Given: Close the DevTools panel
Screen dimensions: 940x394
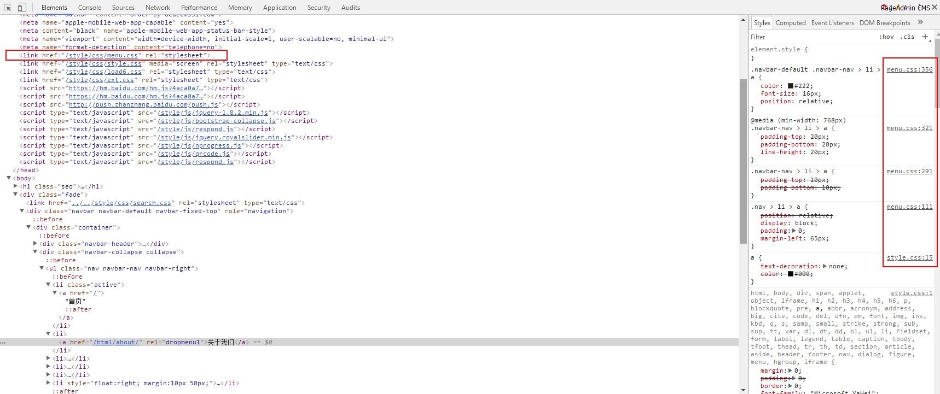Looking at the screenshot, I should coord(935,8).
